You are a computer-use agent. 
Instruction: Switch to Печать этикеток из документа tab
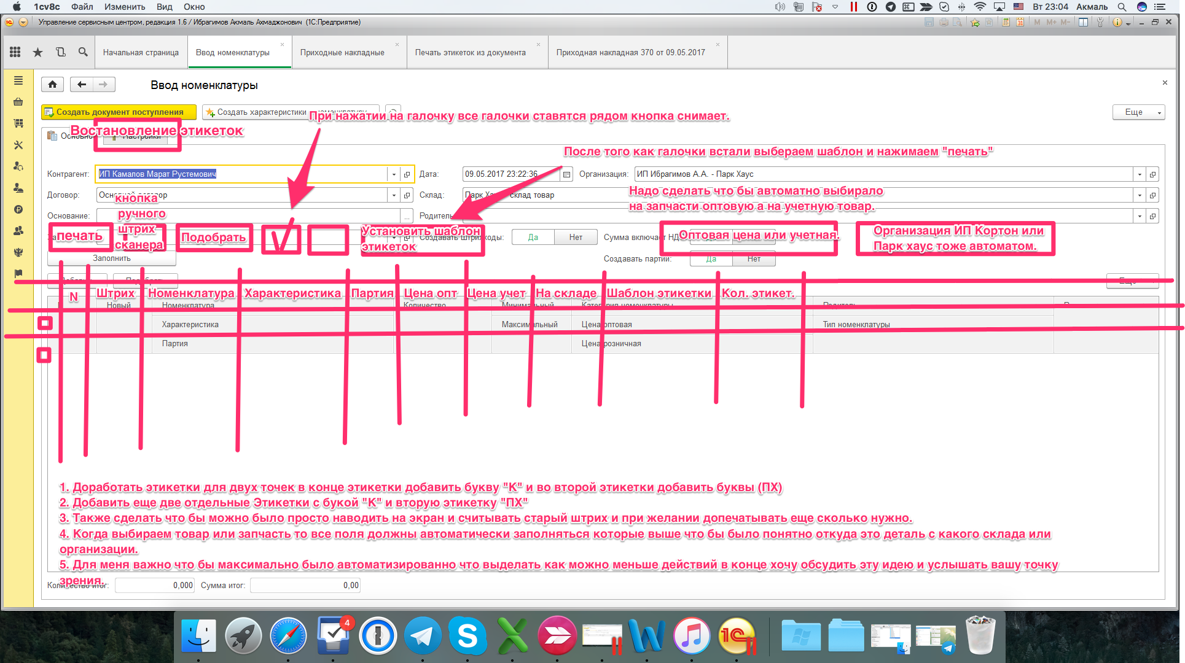(x=470, y=52)
